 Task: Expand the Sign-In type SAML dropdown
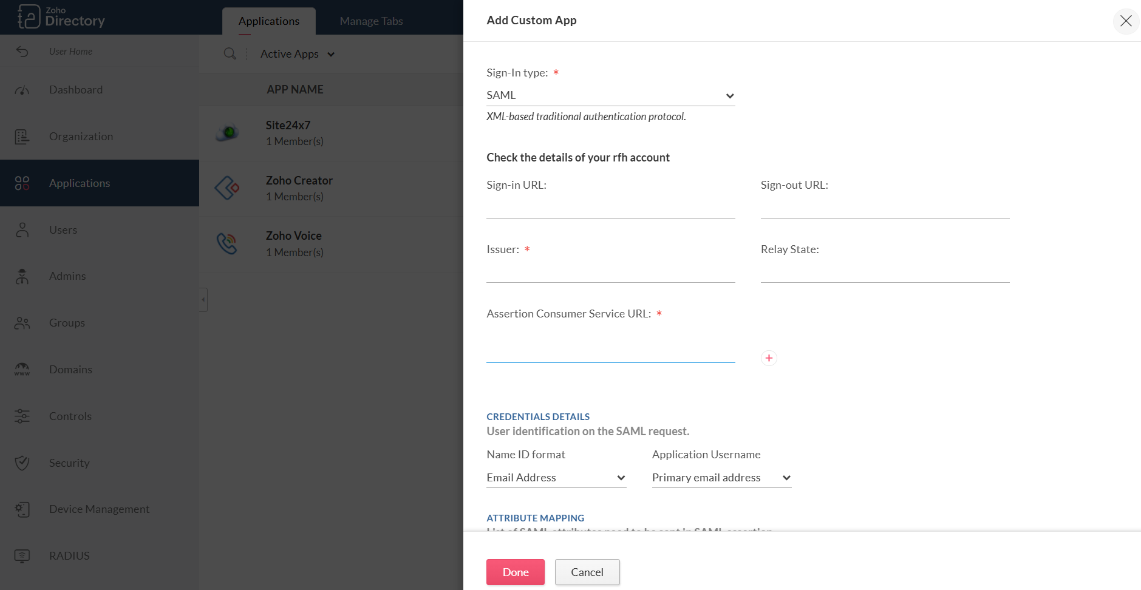click(x=610, y=96)
